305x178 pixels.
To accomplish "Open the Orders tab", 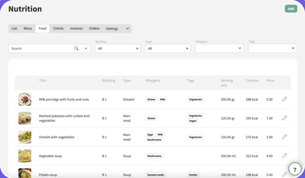I will click(x=94, y=28).
